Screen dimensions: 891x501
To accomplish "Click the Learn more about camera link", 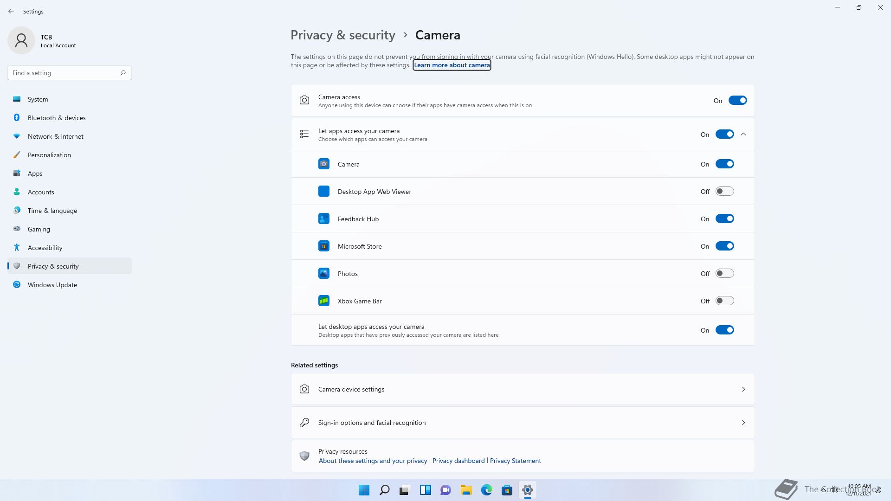I will click(x=452, y=65).
